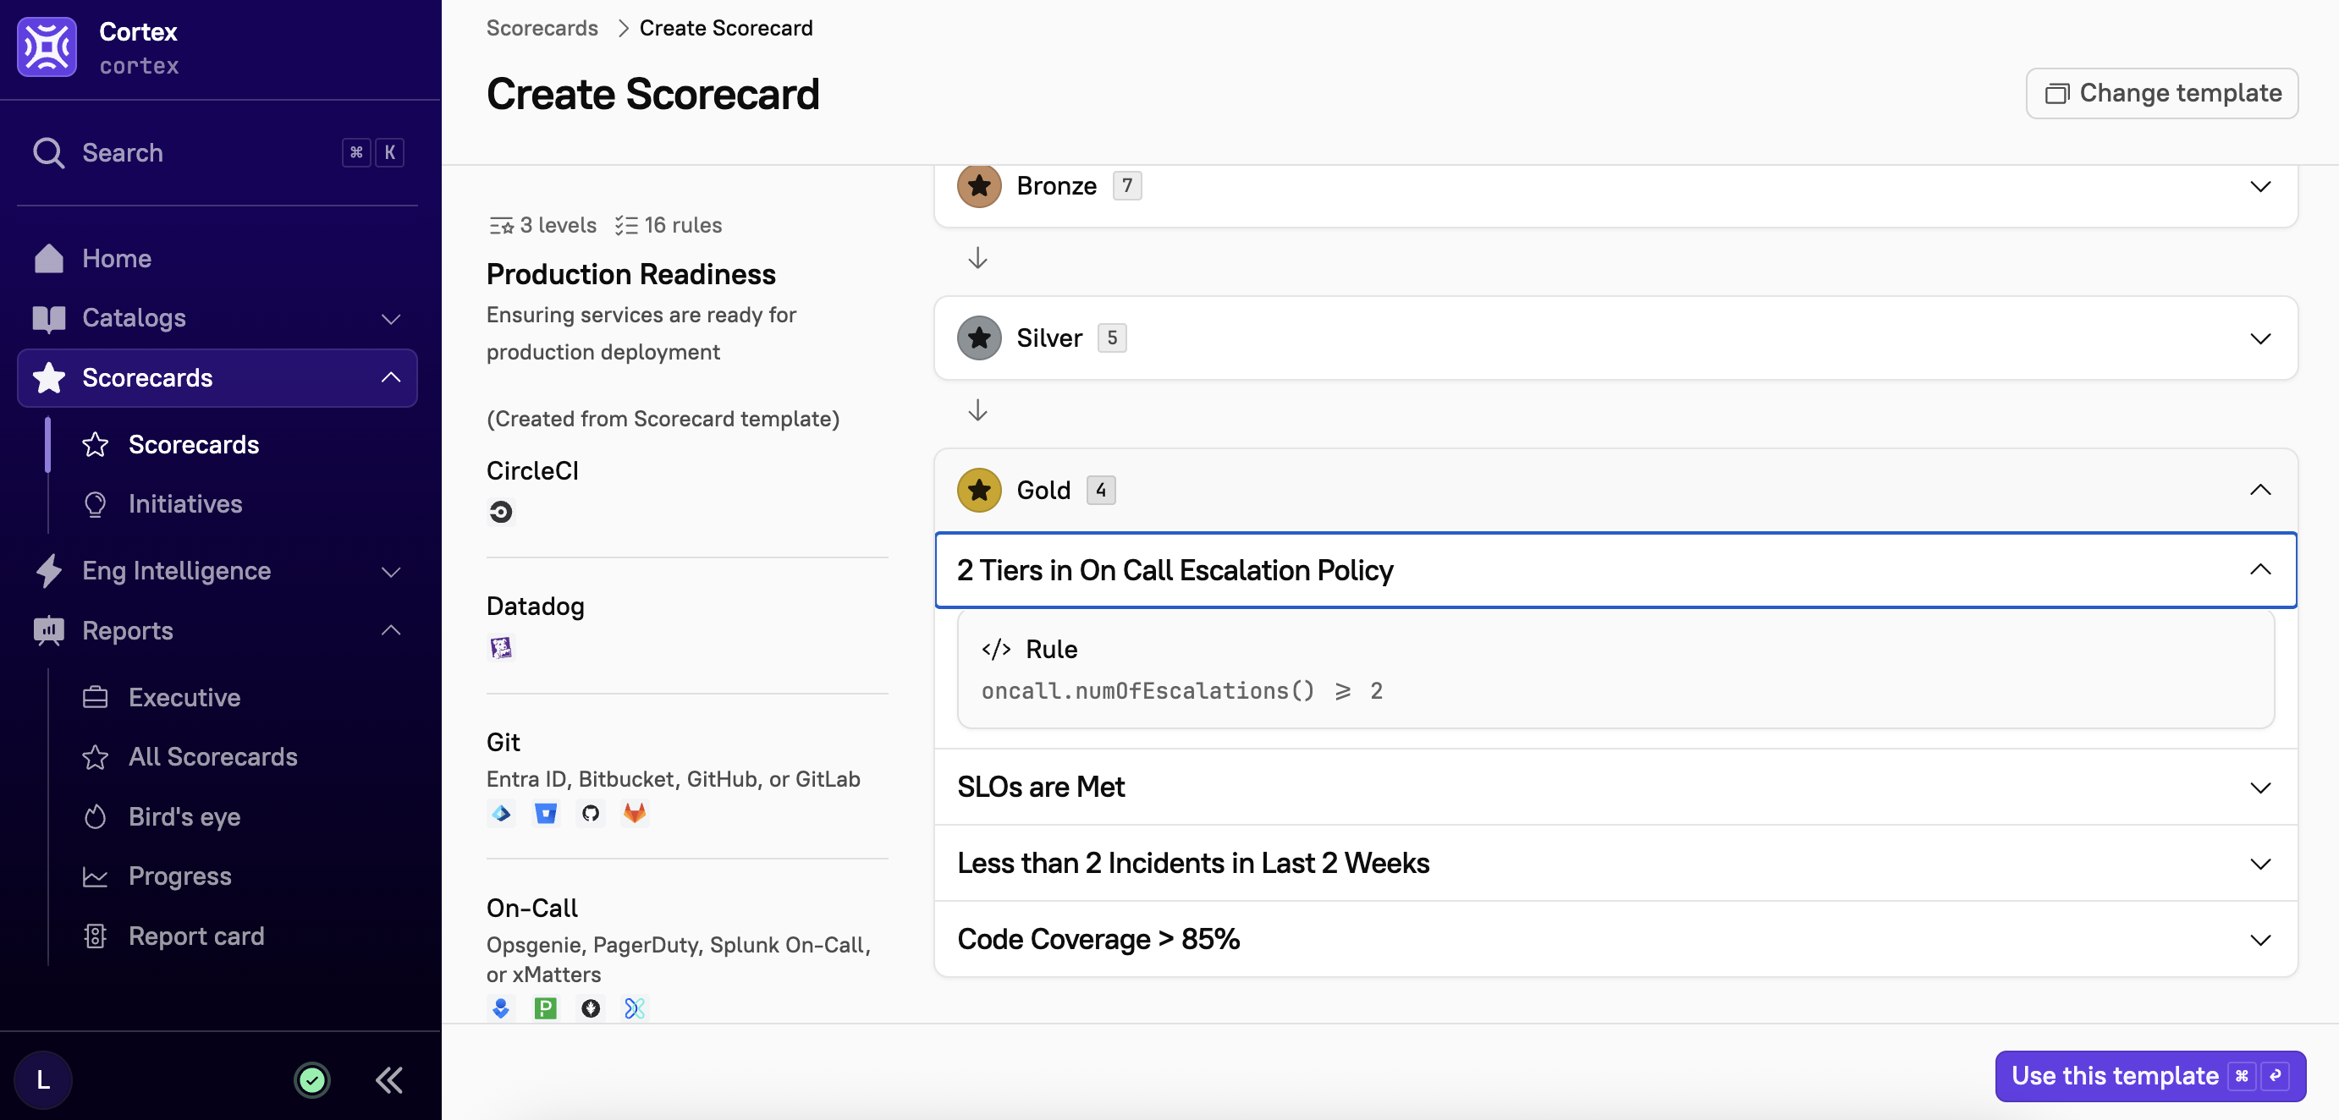Open the Bird's eye report
Image resolution: width=2339 pixels, height=1120 pixels.
point(184,816)
